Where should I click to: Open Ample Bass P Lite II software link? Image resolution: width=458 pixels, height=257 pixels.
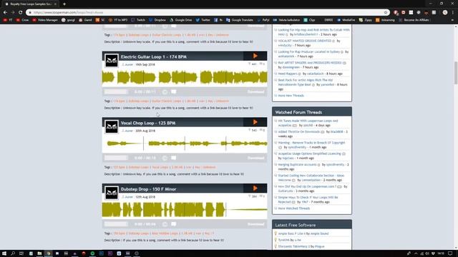291,233
